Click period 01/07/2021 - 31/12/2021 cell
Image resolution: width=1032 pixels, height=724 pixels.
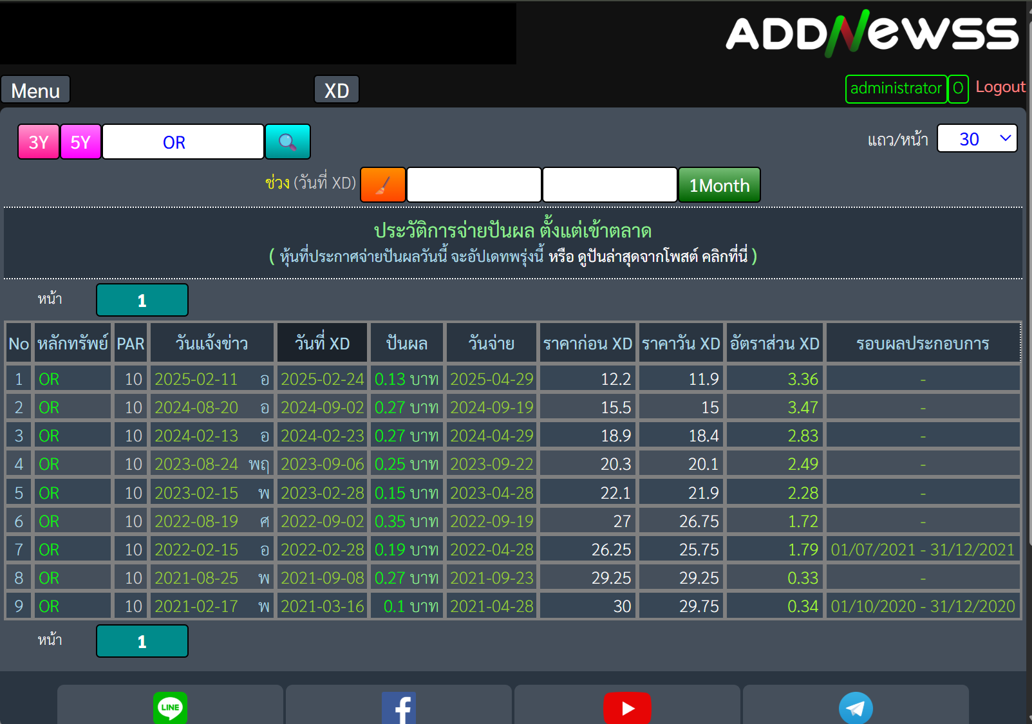click(x=923, y=550)
